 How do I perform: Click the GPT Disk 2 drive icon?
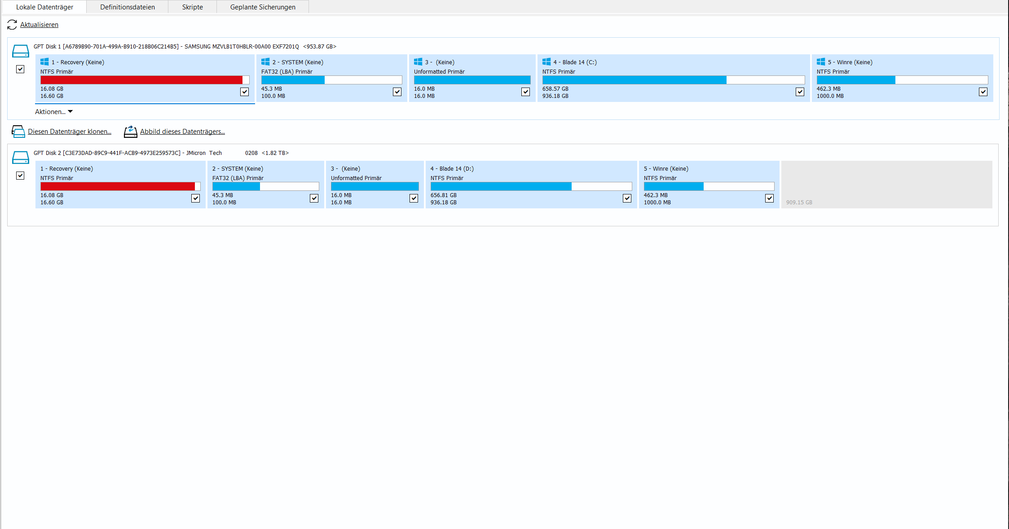[x=20, y=158]
